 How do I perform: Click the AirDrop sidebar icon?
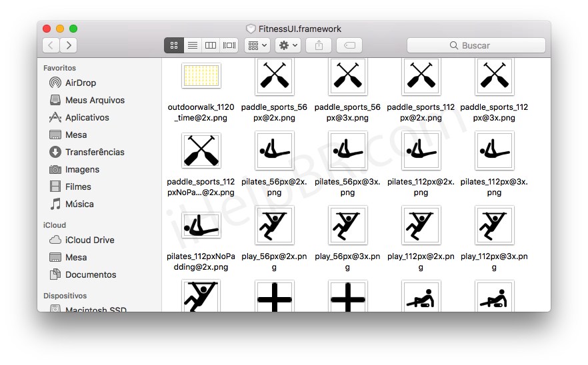(55, 83)
